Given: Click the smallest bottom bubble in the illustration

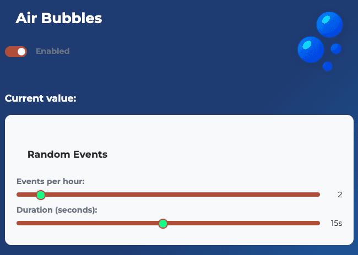Looking at the screenshot, I should tap(327, 66).
